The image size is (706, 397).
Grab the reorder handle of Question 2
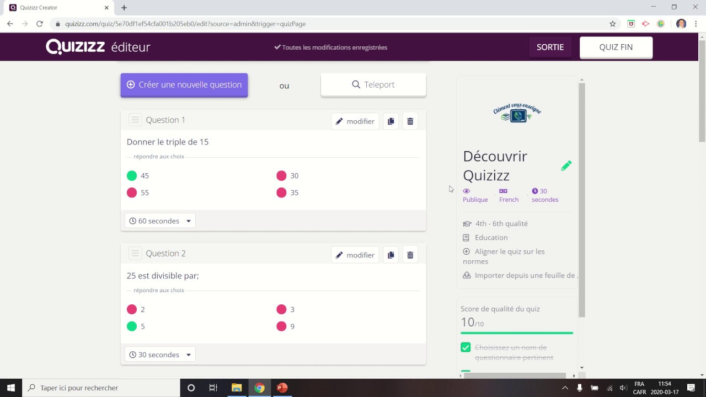[135, 253]
